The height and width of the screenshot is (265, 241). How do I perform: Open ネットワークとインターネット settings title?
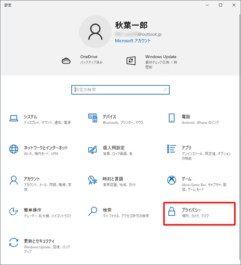tap(46, 147)
